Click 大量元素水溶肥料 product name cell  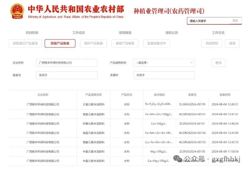point(93,104)
